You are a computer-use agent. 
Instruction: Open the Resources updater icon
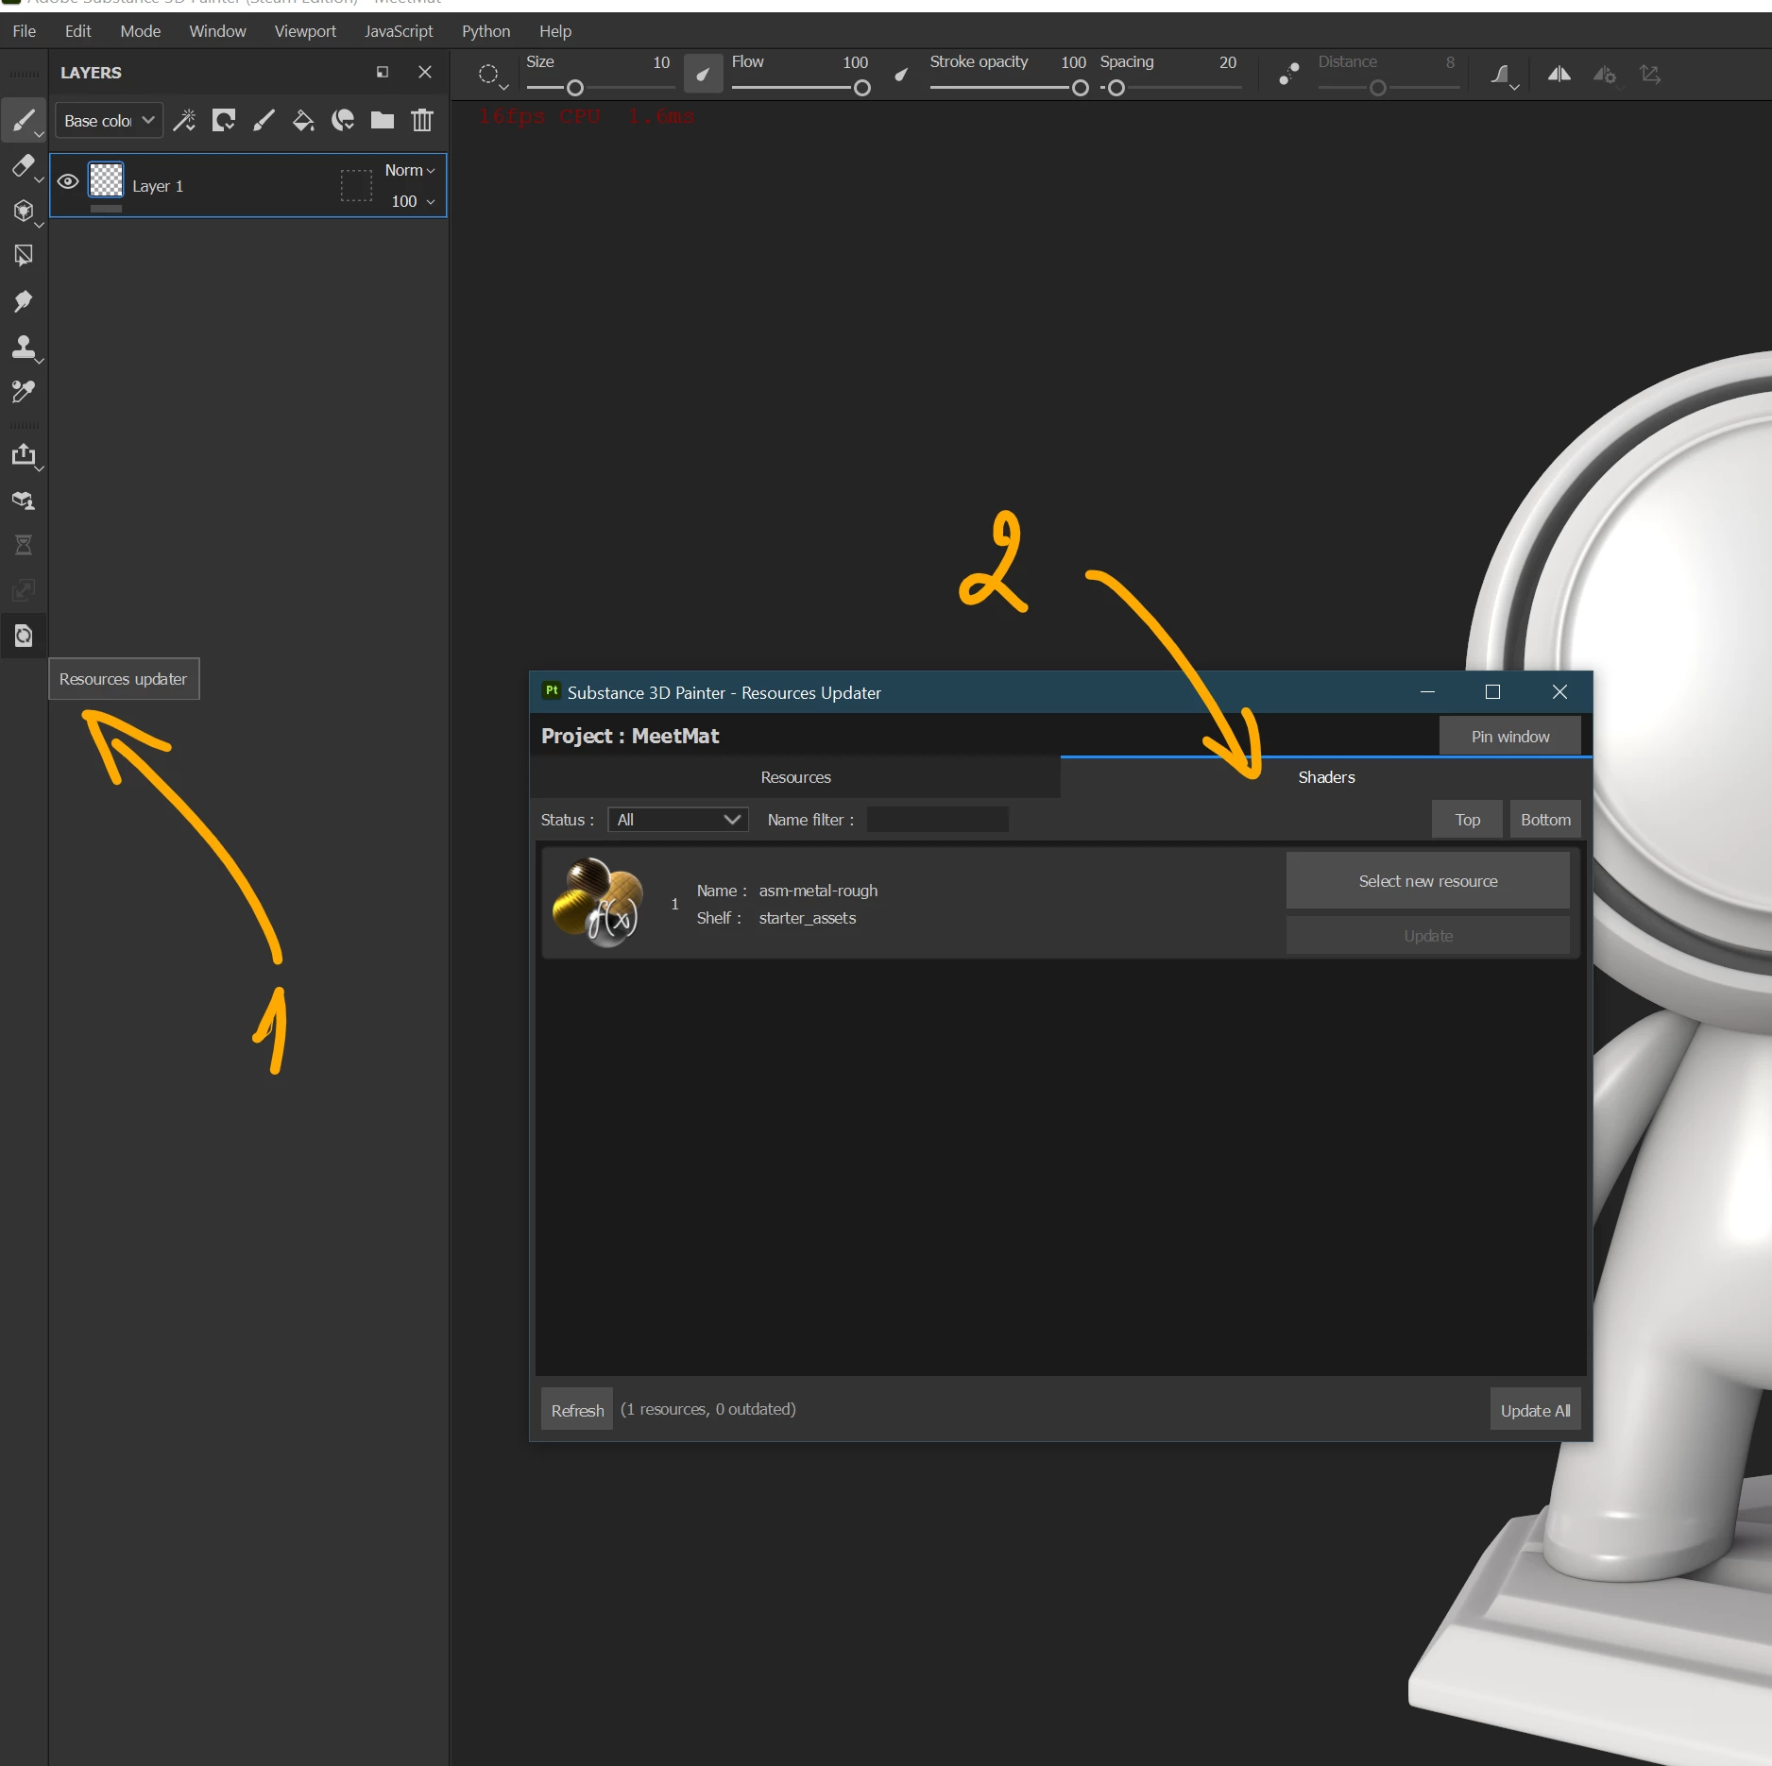click(23, 636)
